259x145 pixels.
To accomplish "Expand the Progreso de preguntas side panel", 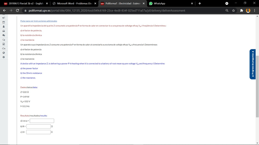I will coord(253,64).
